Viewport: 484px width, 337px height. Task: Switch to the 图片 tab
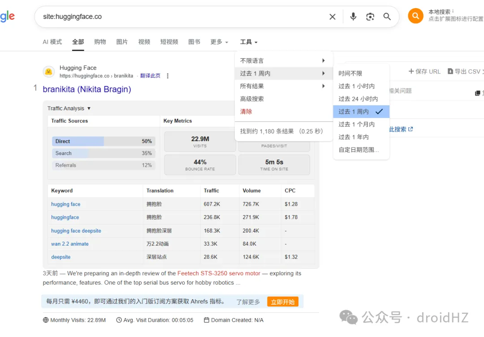coord(122,42)
